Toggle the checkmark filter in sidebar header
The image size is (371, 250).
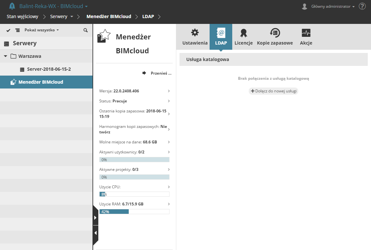(8, 30)
